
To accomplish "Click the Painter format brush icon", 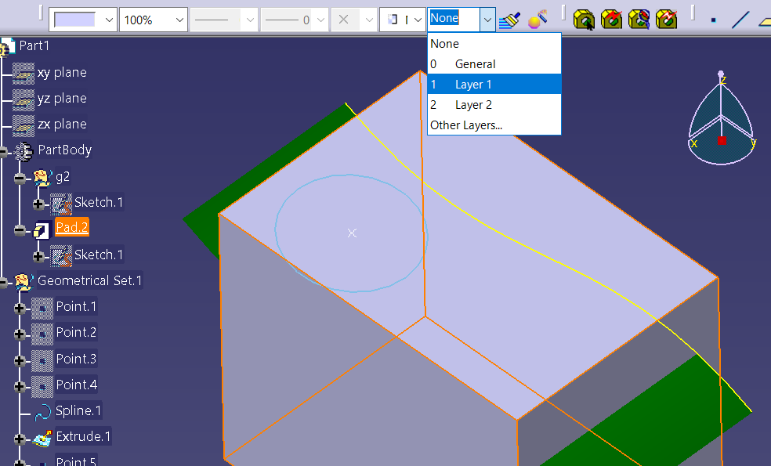I will pyautogui.click(x=509, y=20).
